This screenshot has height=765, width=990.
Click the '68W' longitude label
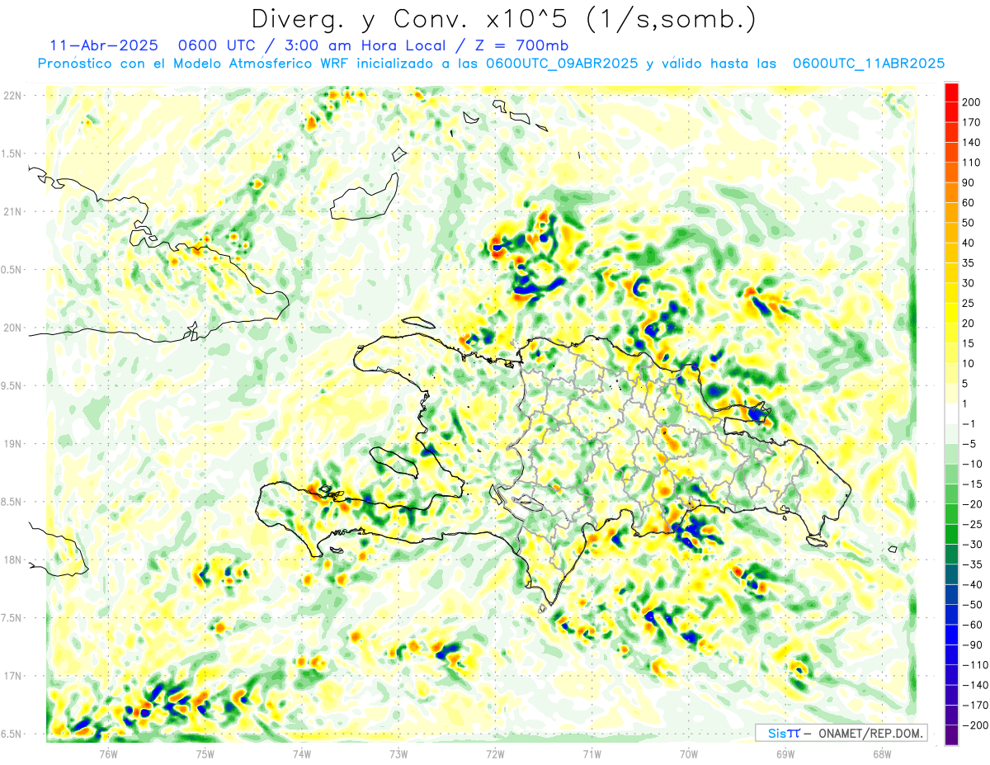point(882,753)
